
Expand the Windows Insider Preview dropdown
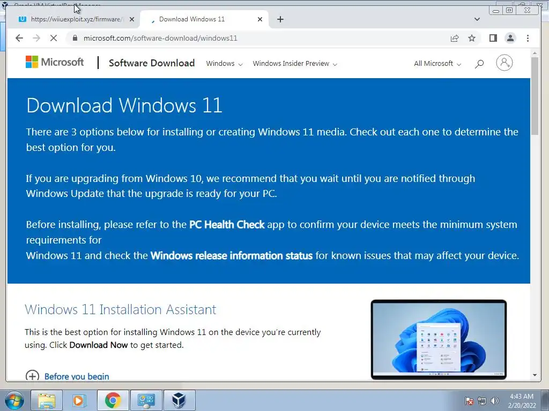click(295, 64)
